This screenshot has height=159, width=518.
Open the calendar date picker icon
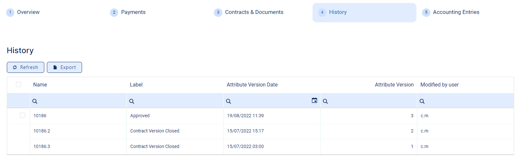click(x=314, y=100)
